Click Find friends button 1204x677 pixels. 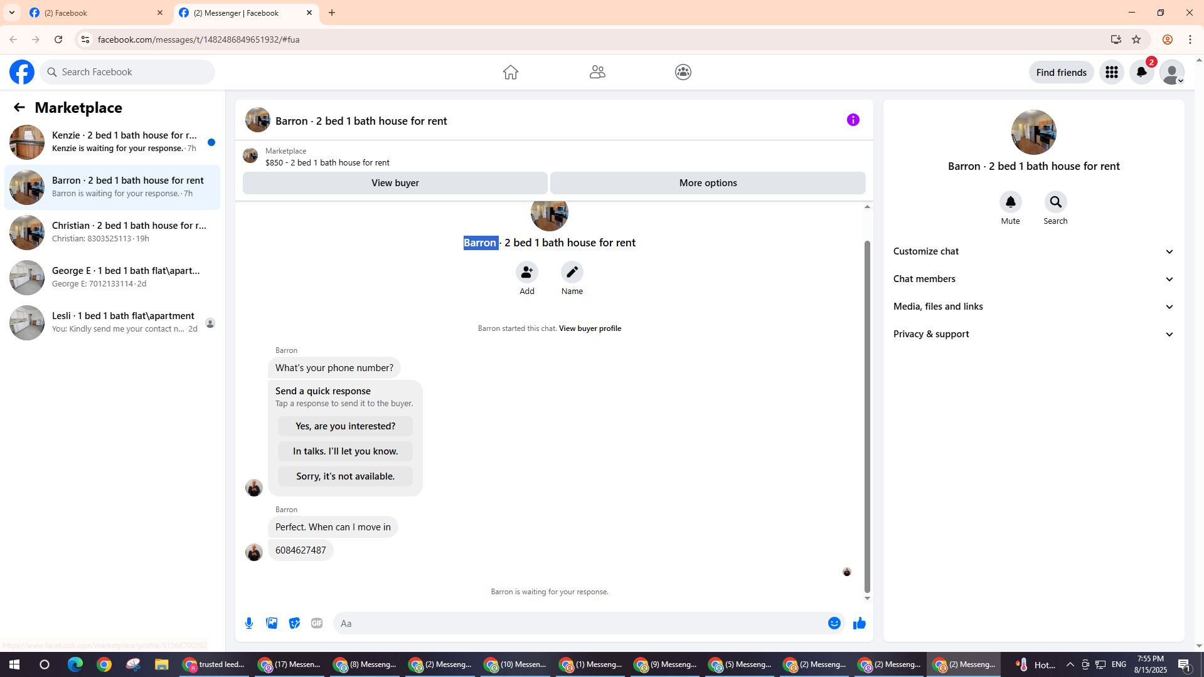pos(1061,73)
